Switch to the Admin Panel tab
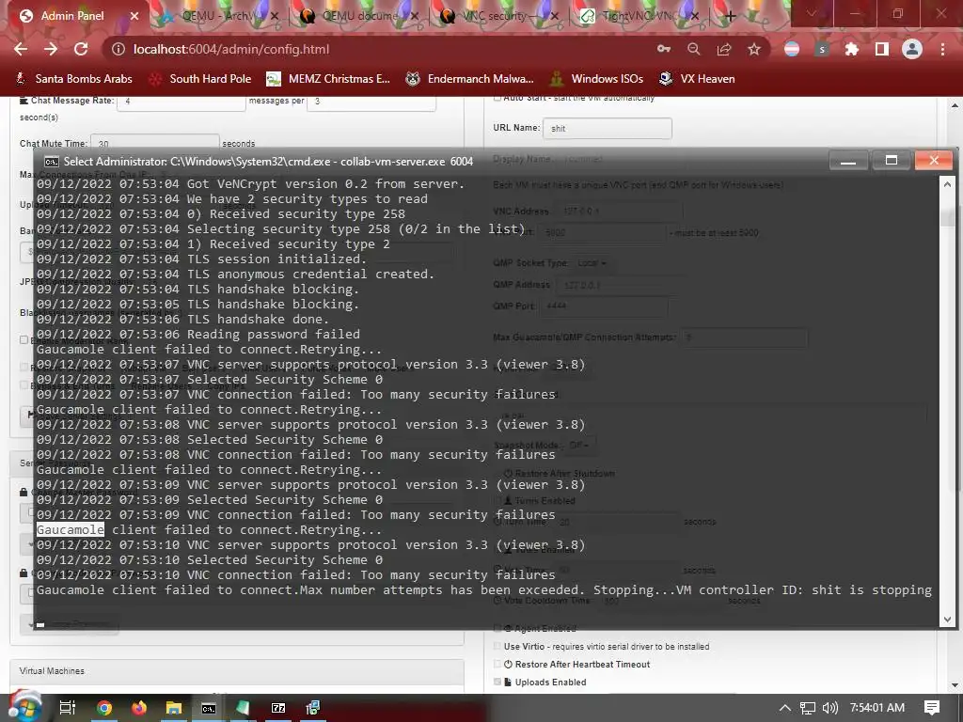This screenshot has width=963, height=722. [72, 16]
